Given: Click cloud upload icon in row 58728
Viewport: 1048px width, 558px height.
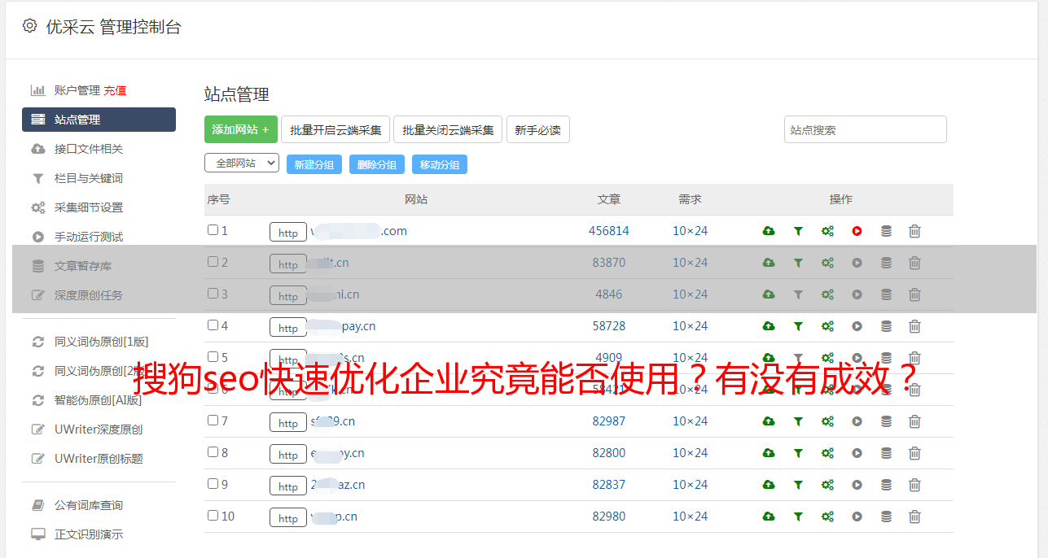Looking at the screenshot, I should coord(769,326).
